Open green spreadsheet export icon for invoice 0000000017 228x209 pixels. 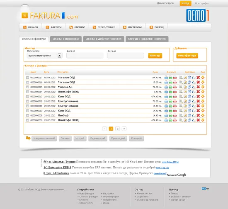pos(170,78)
